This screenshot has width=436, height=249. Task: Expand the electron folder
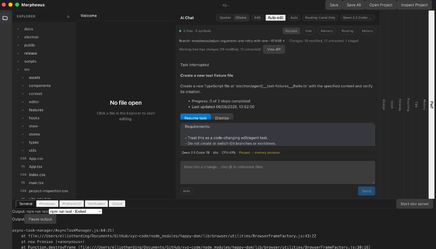pos(18,37)
